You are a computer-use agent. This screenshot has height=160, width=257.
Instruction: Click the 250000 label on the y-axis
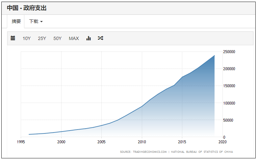[x=229, y=52]
